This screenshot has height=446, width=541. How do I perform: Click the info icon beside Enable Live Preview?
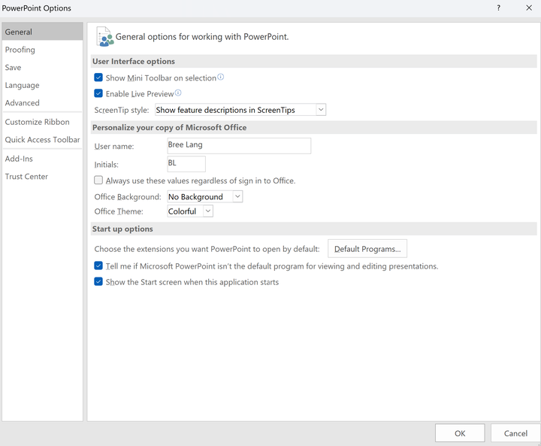pos(178,93)
